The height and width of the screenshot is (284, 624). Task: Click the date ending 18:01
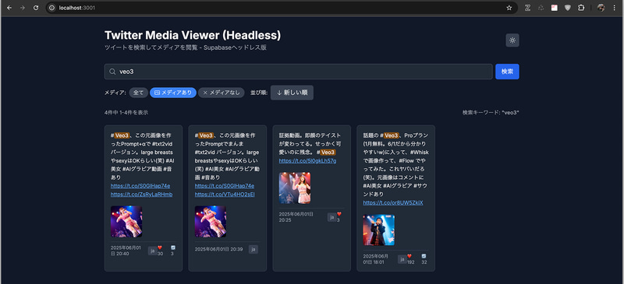click(376, 259)
